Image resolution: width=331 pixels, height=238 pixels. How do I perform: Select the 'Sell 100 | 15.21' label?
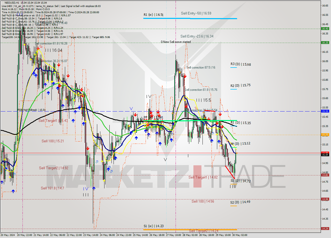[x=53, y=141]
